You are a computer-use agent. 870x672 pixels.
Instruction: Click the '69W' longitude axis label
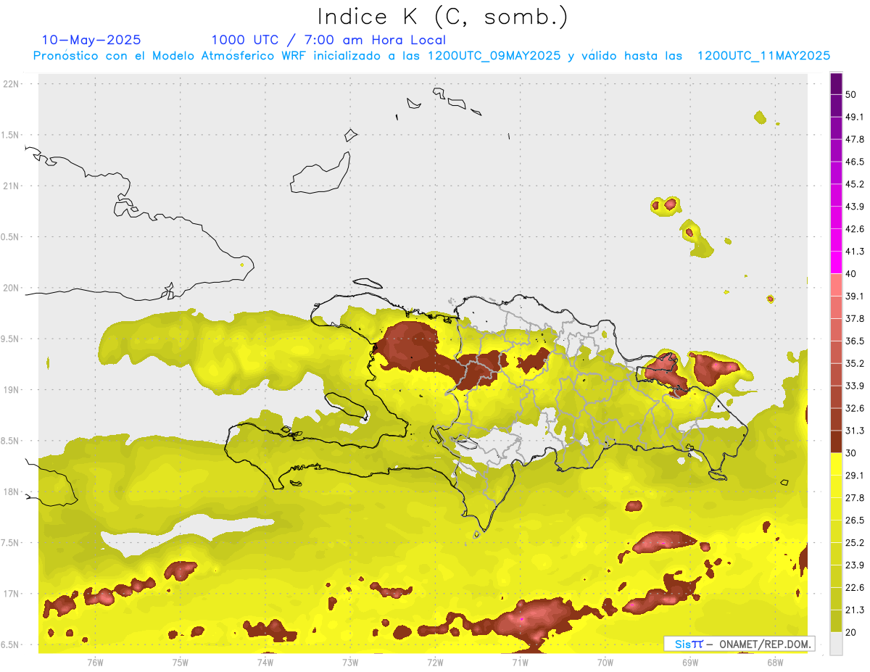coord(689,662)
